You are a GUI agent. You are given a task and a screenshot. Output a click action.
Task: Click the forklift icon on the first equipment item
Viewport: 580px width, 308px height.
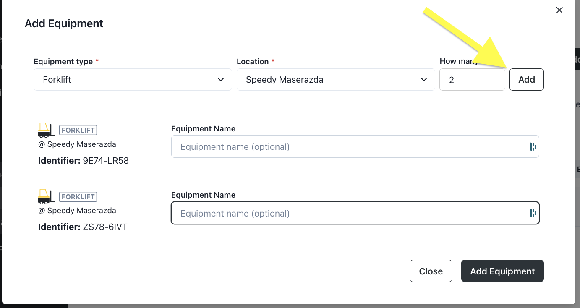click(x=46, y=130)
